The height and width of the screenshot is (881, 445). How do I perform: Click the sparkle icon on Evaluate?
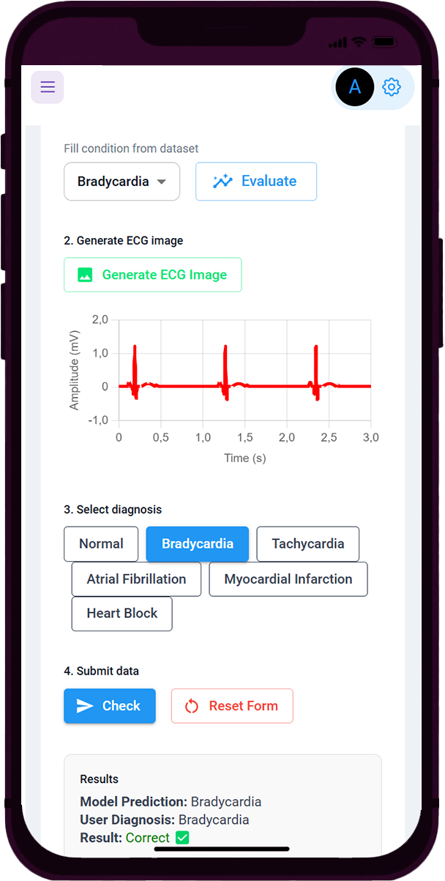[222, 182]
